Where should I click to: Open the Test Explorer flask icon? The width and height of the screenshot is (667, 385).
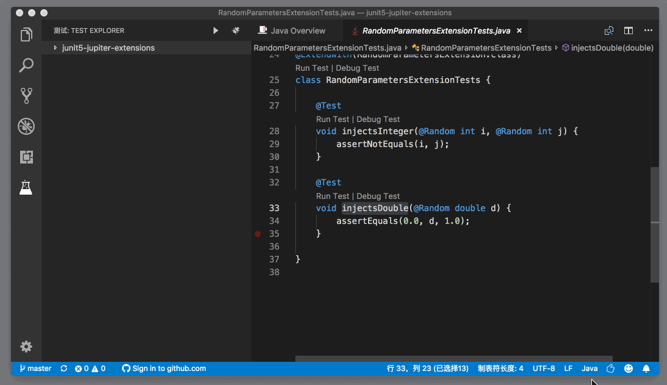(x=26, y=187)
